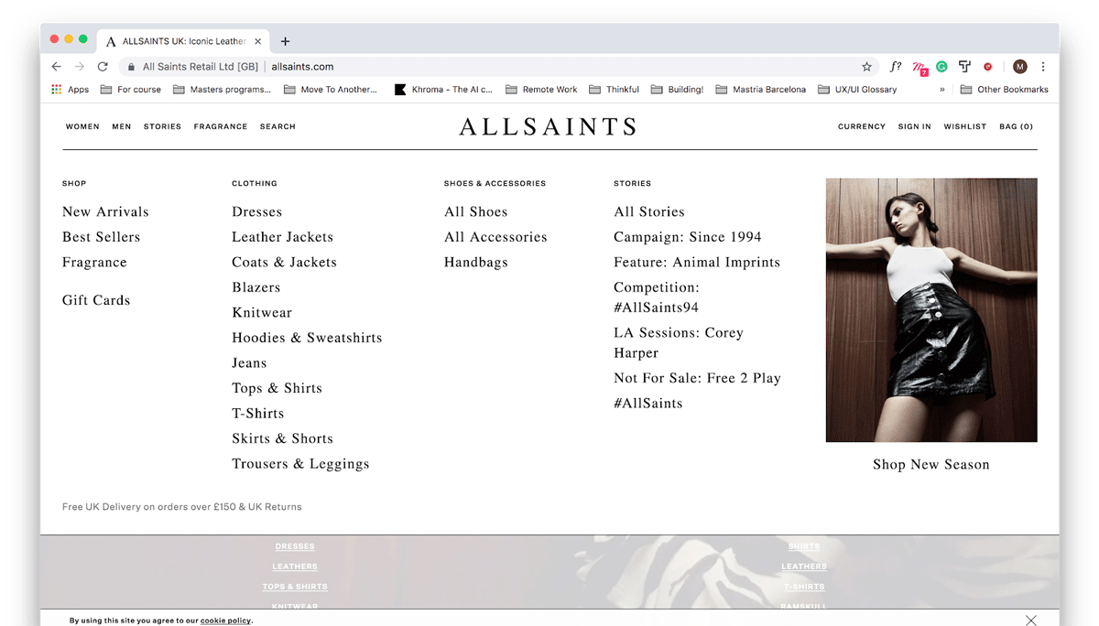
Task: Open the Other Bookmarks folder
Action: point(1004,90)
